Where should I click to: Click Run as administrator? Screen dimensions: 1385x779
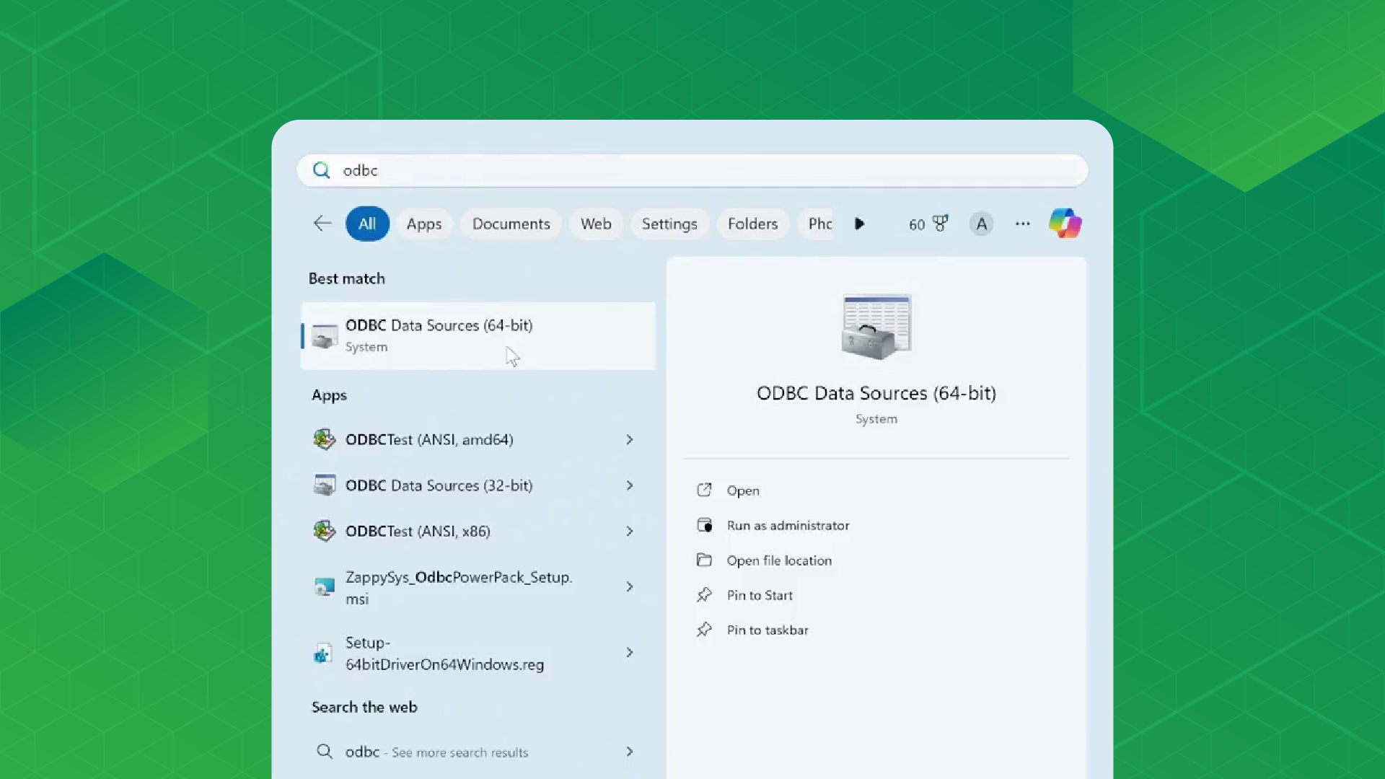[788, 526]
